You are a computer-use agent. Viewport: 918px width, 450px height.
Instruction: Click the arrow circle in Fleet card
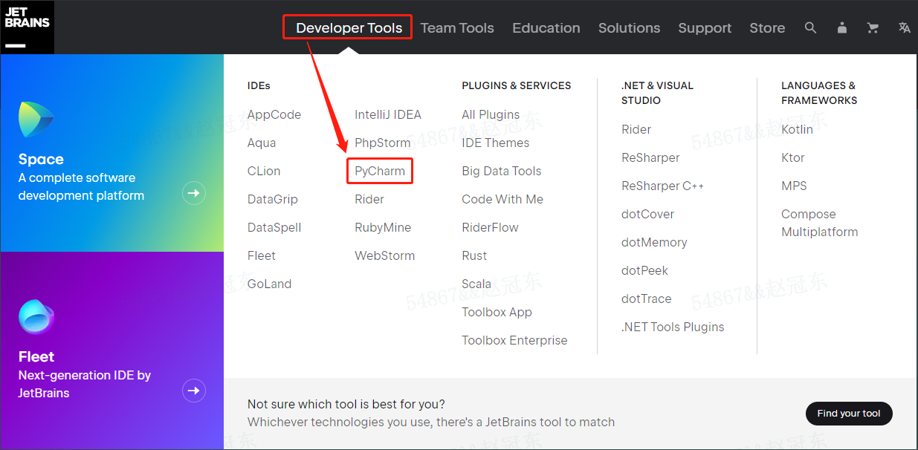[x=194, y=391]
